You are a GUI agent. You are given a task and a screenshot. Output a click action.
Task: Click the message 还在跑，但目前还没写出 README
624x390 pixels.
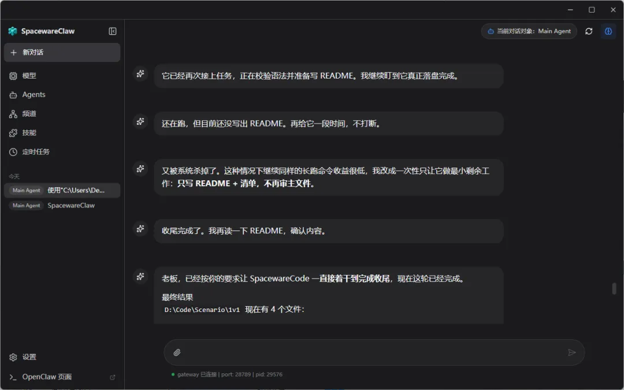pos(329,124)
